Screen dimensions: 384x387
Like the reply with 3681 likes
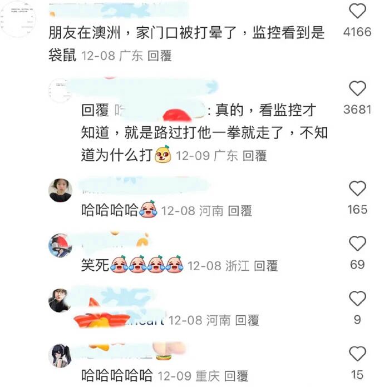click(x=357, y=88)
